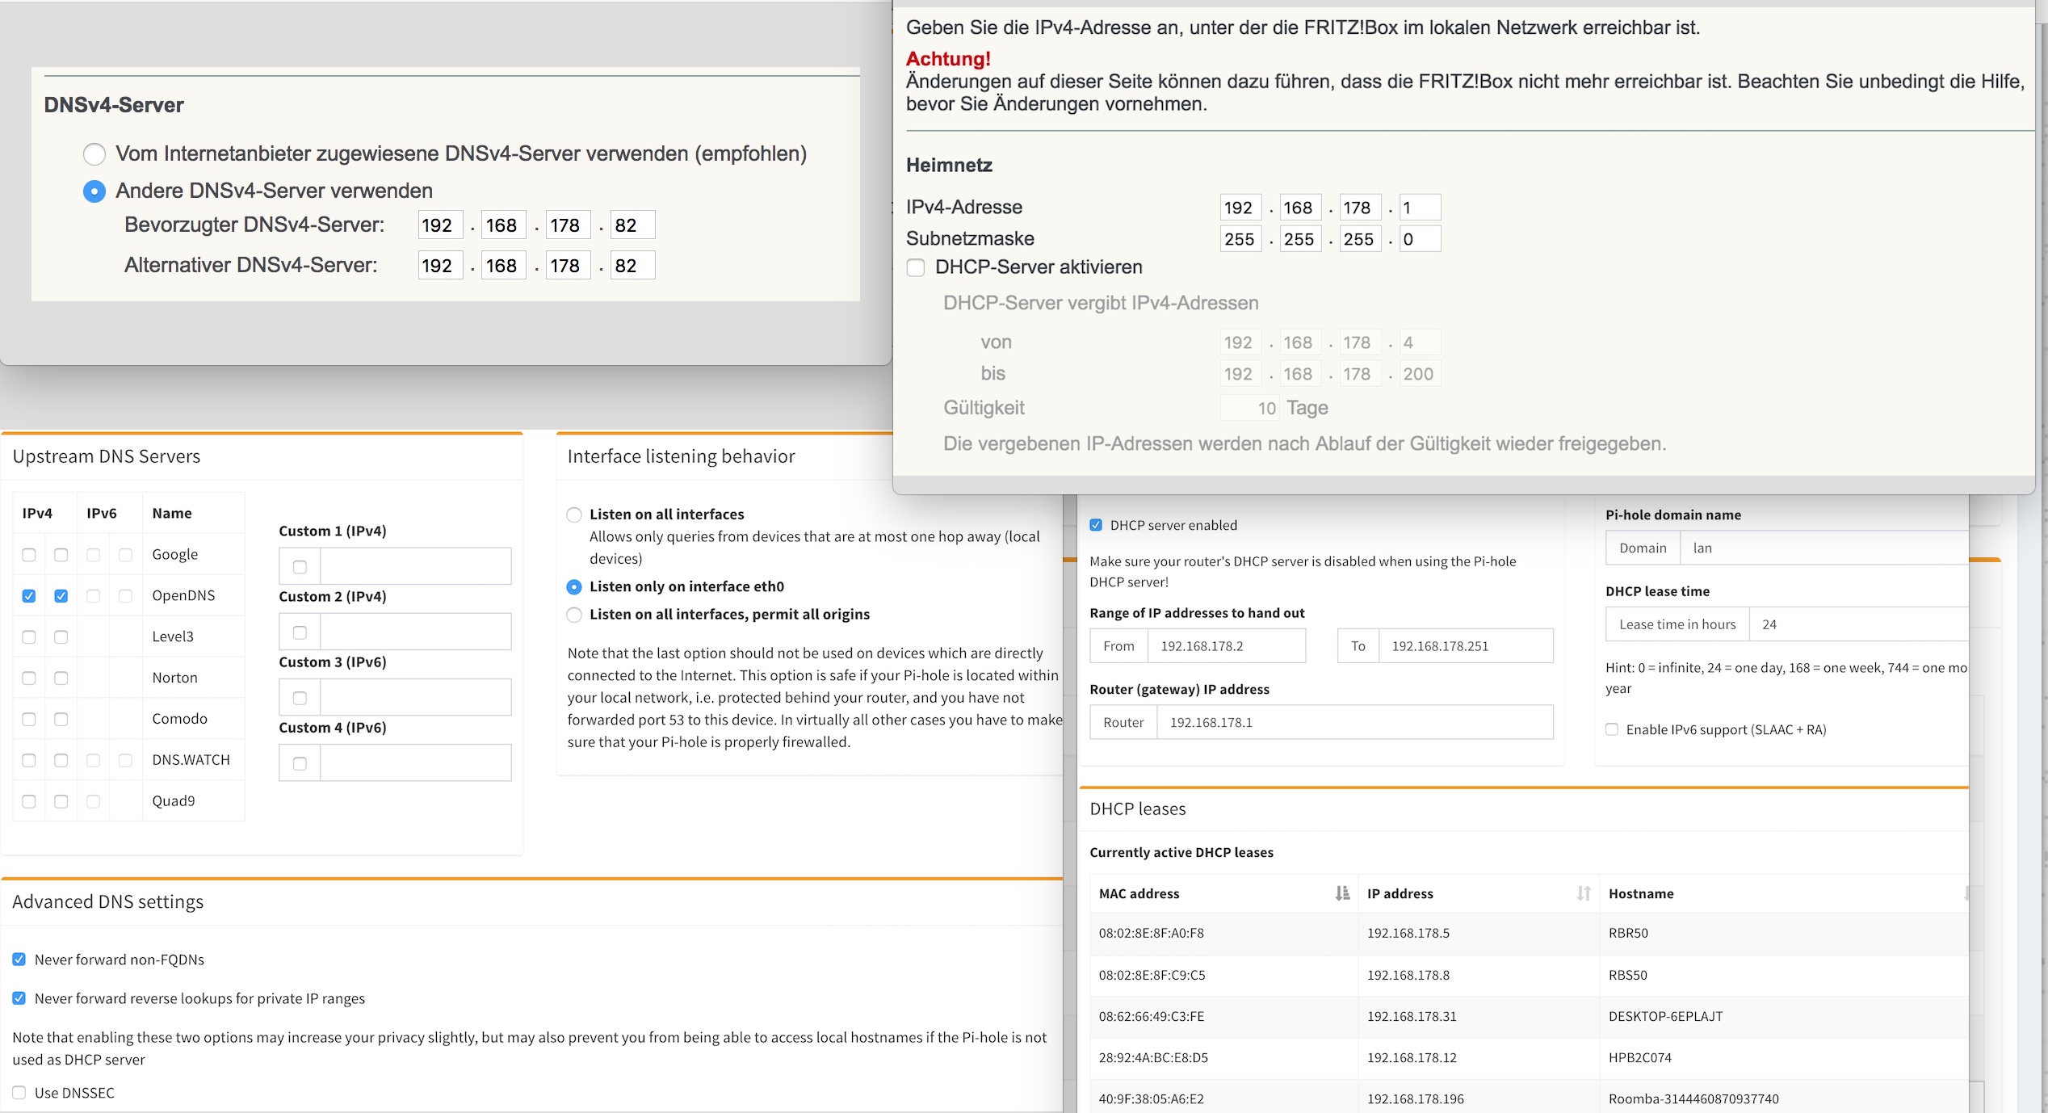Click the Custom 3 (IPv6) address field

coord(416,697)
